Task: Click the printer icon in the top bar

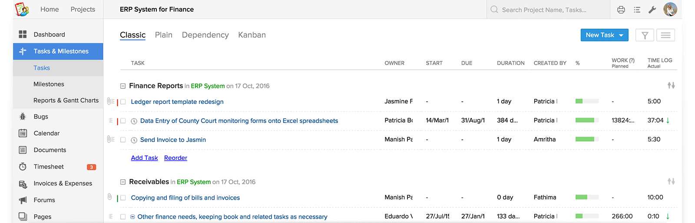Action: pos(621,10)
